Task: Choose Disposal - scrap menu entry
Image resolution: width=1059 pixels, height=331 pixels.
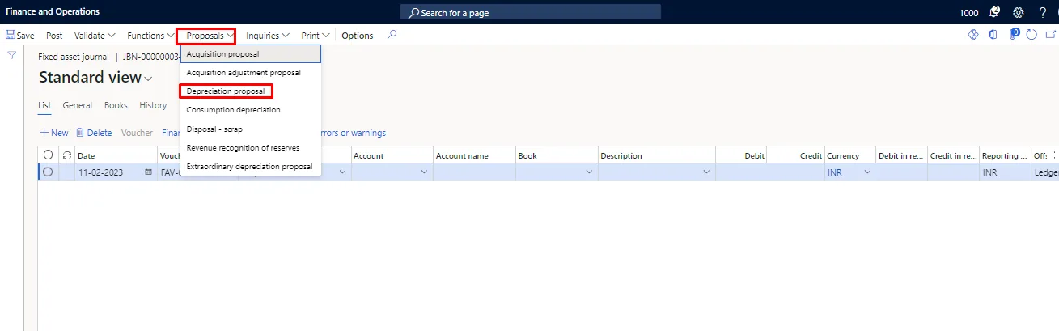Action: tap(251, 129)
